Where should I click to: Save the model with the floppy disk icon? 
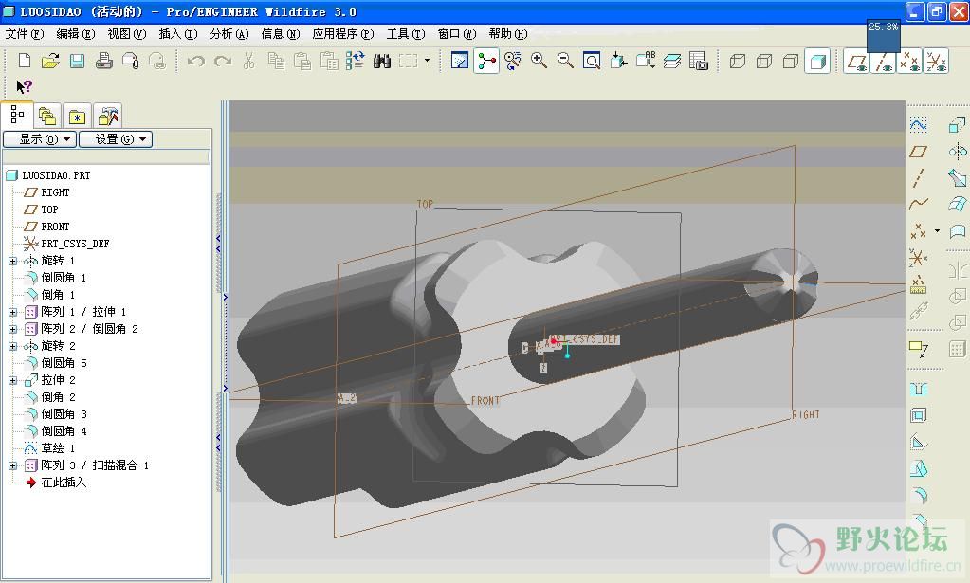77,61
